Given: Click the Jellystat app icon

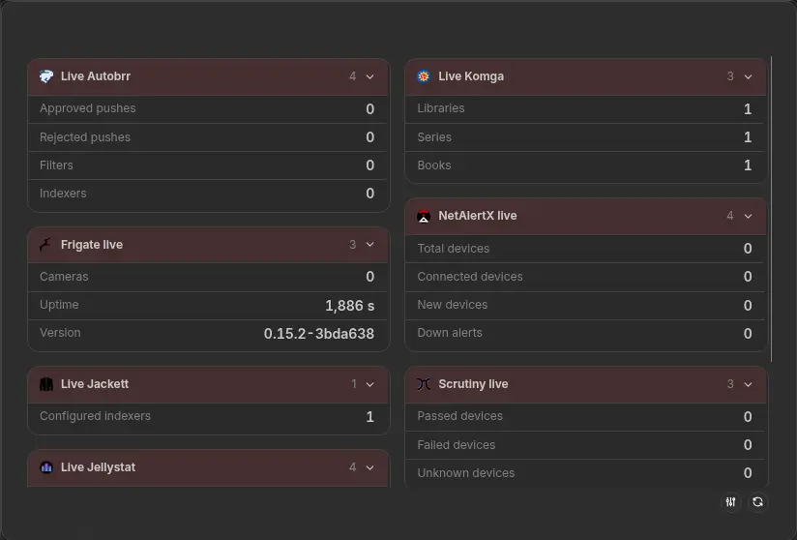Looking at the screenshot, I should click(46, 467).
